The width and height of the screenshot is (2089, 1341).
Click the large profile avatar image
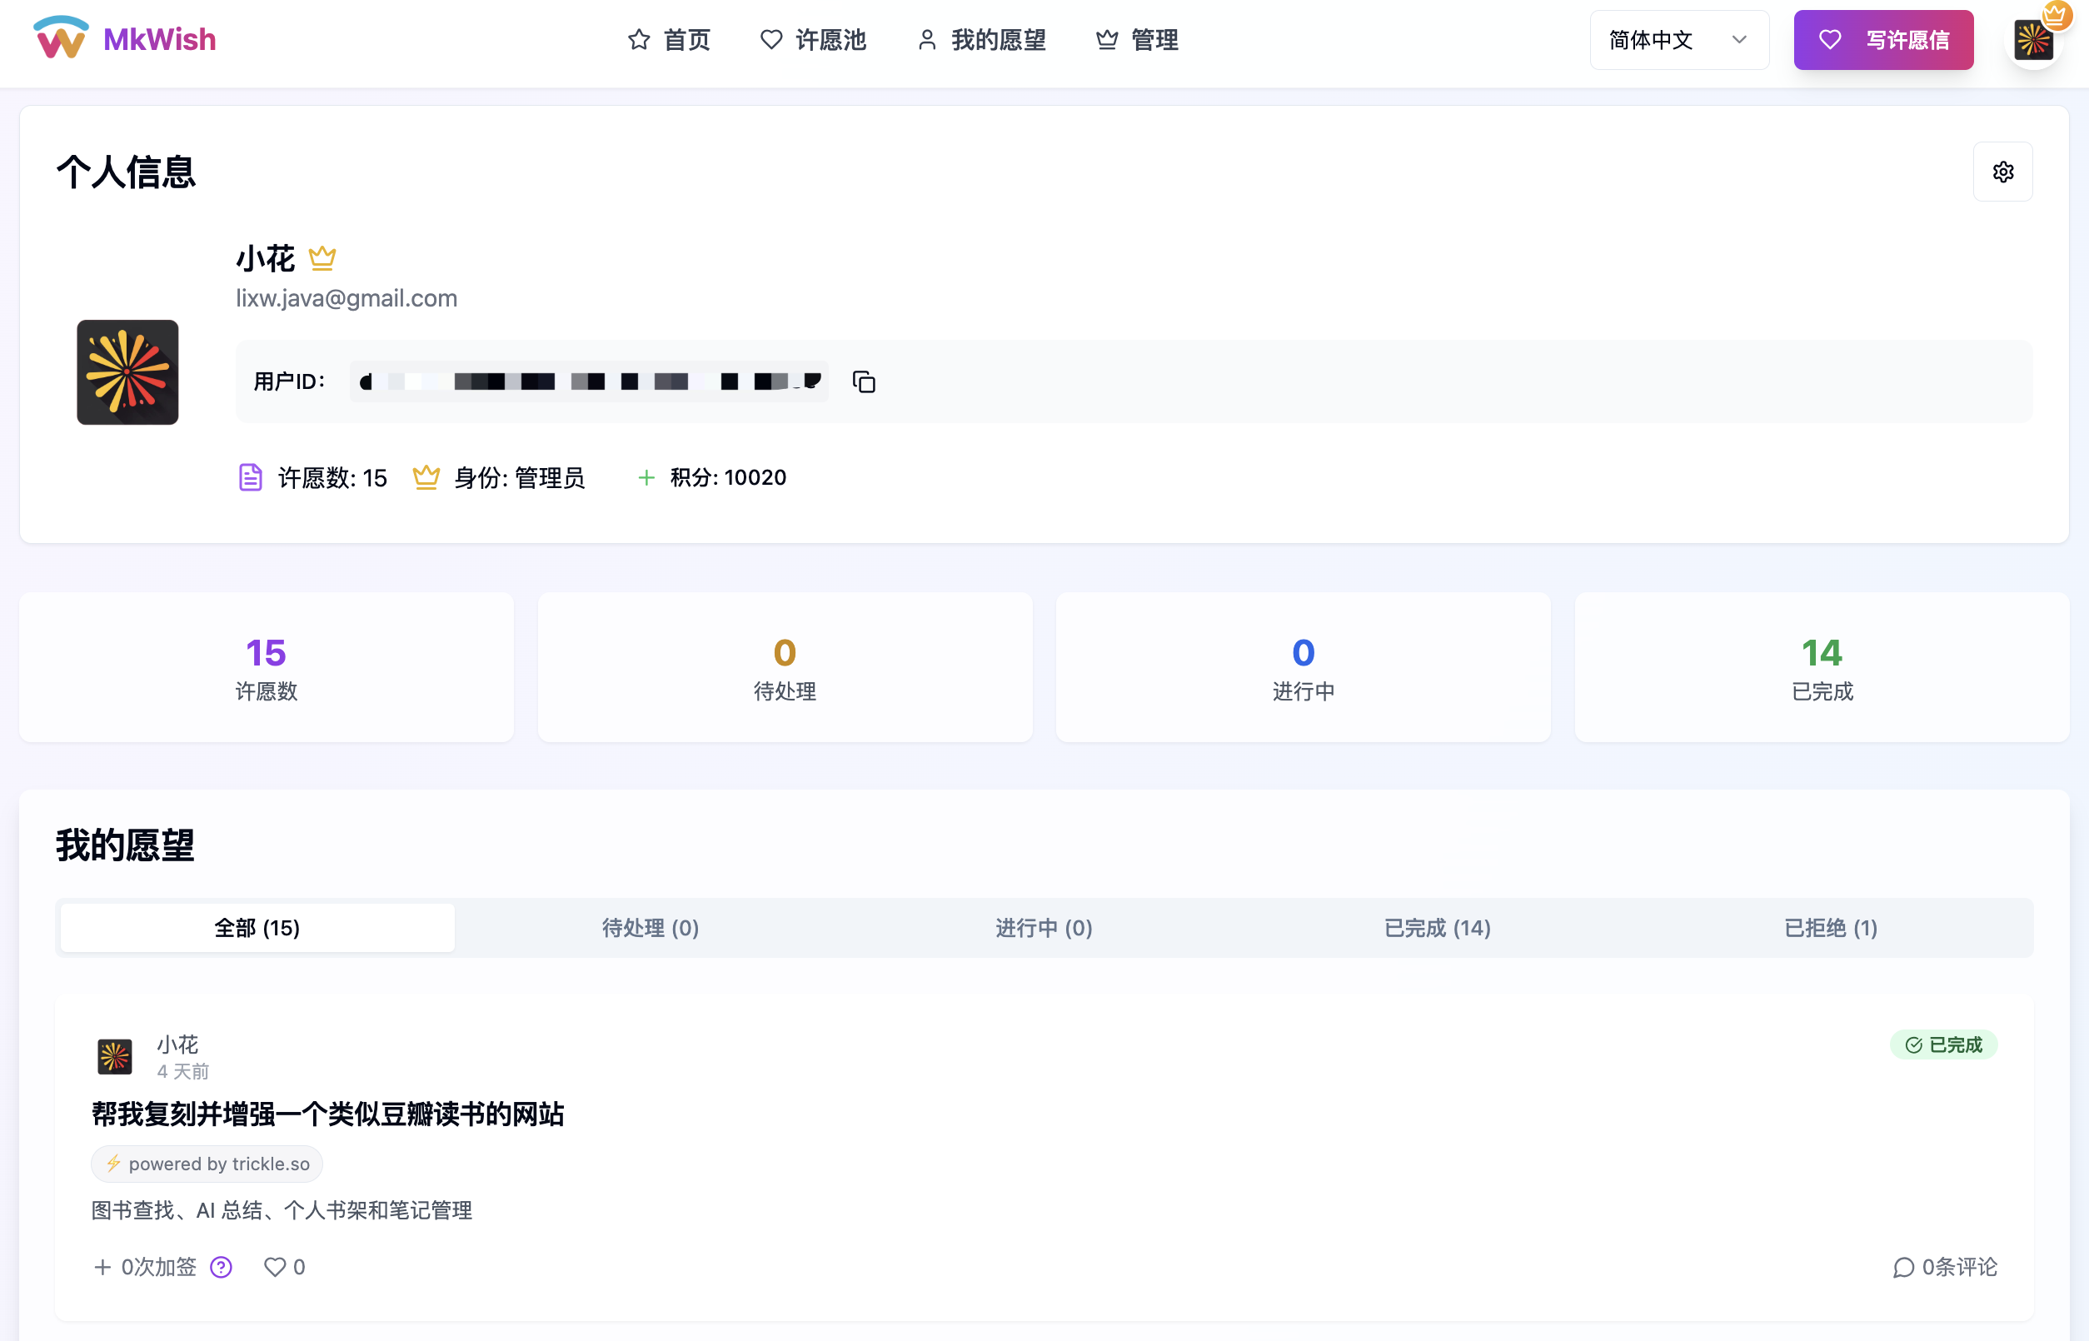(x=127, y=371)
